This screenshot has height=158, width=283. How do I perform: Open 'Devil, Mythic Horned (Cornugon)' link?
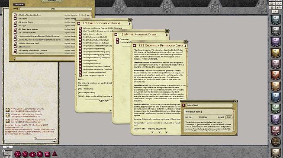coord(96,57)
